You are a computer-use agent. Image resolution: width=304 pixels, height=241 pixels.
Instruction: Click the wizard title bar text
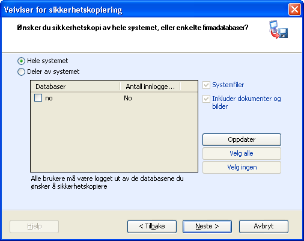tap(63, 10)
